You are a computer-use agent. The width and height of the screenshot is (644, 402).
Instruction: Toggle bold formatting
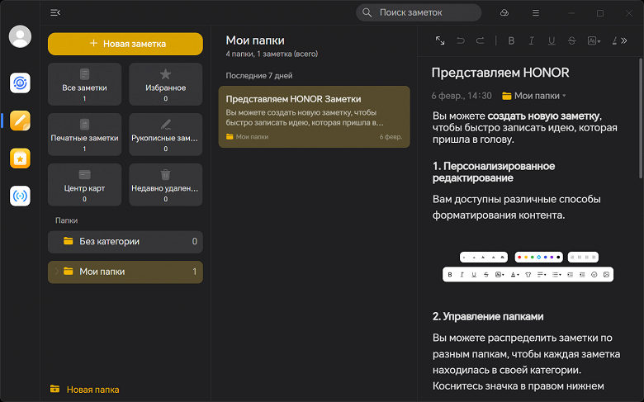click(511, 40)
